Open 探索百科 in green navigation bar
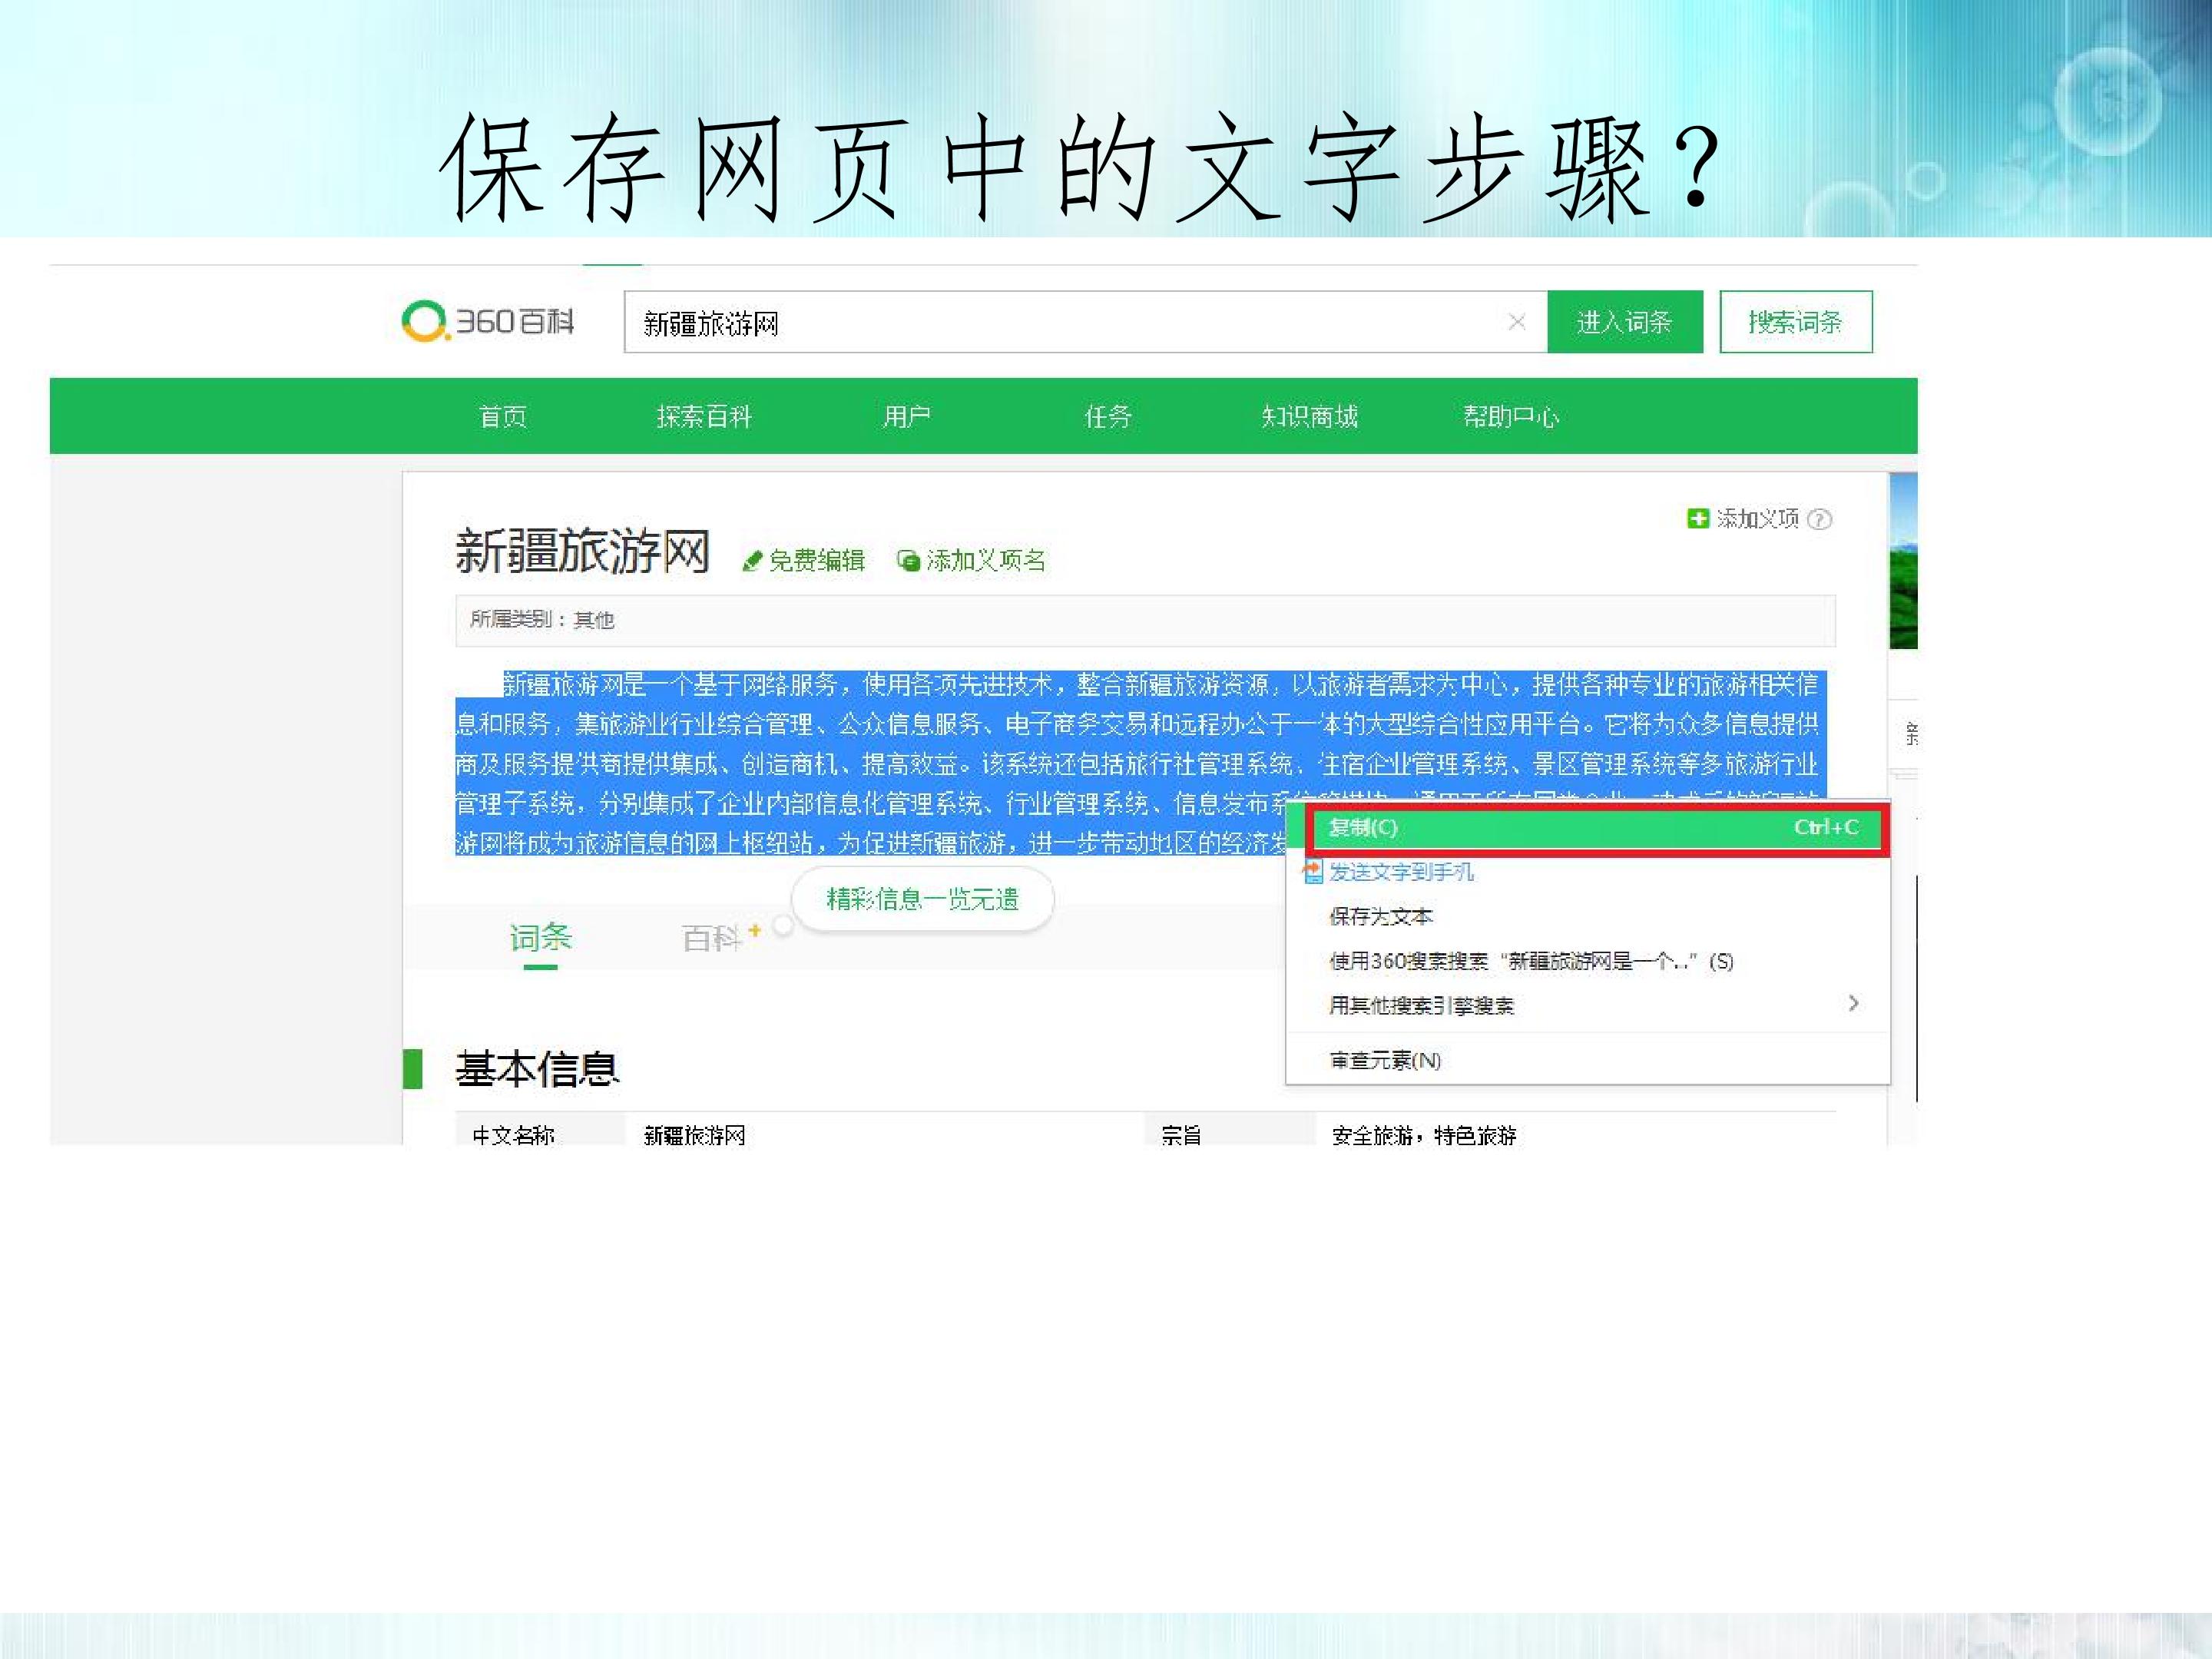 click(704, 416)
